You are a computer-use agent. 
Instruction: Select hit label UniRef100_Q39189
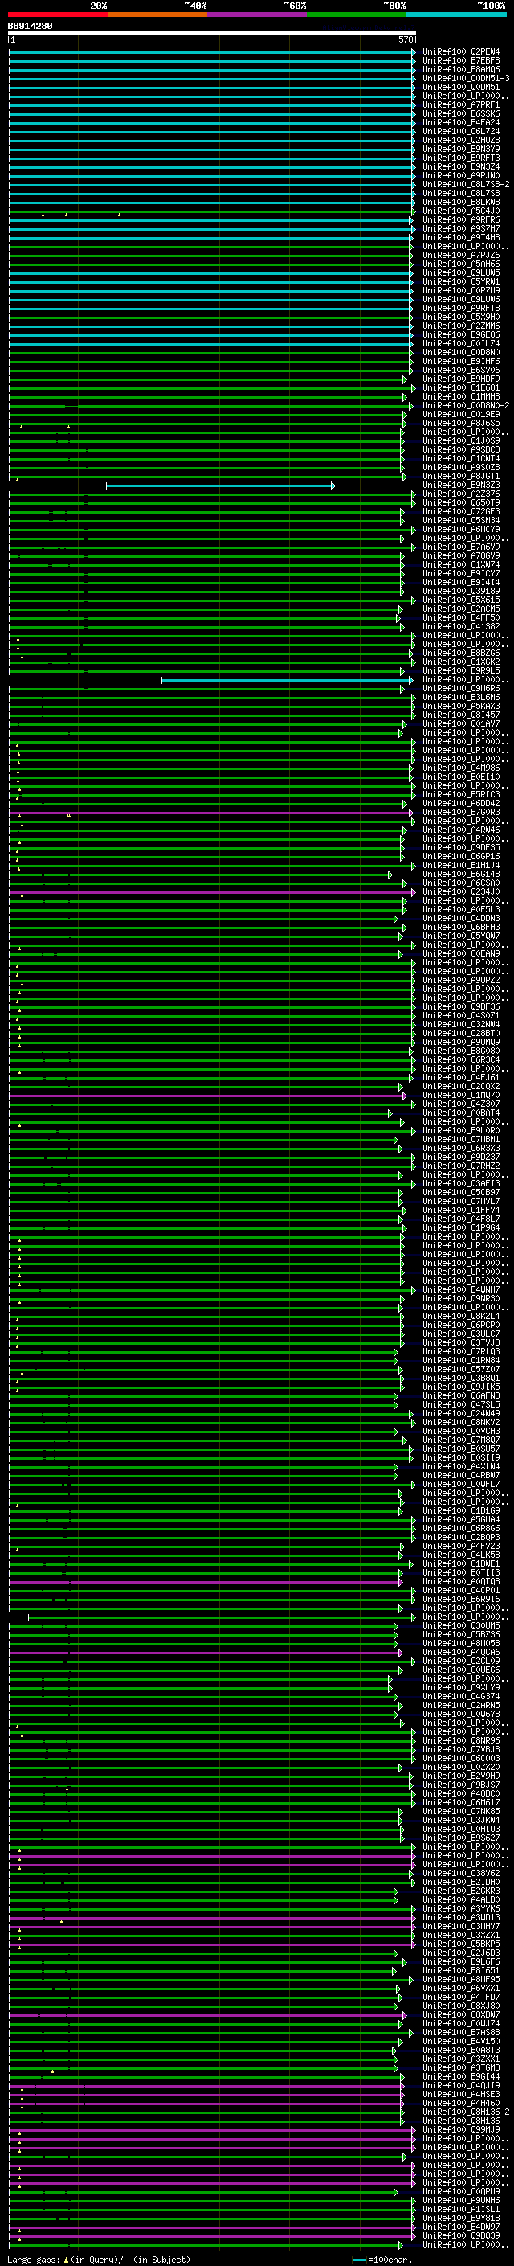click(461, 591)
